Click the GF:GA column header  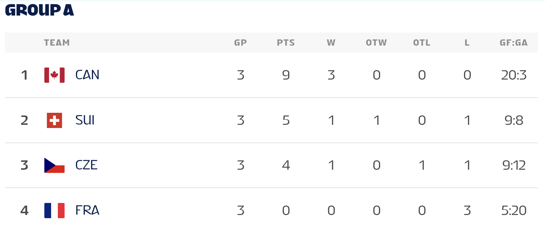point(513,43)
